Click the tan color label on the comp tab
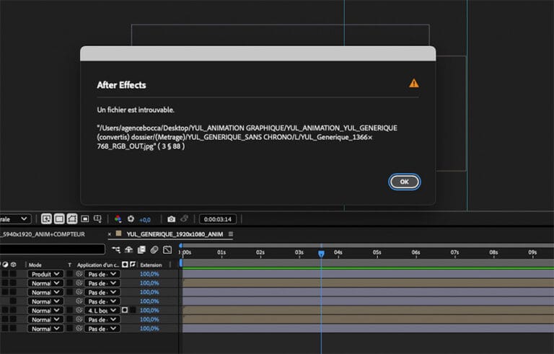The image size is (554, 354). click(119, 234)
